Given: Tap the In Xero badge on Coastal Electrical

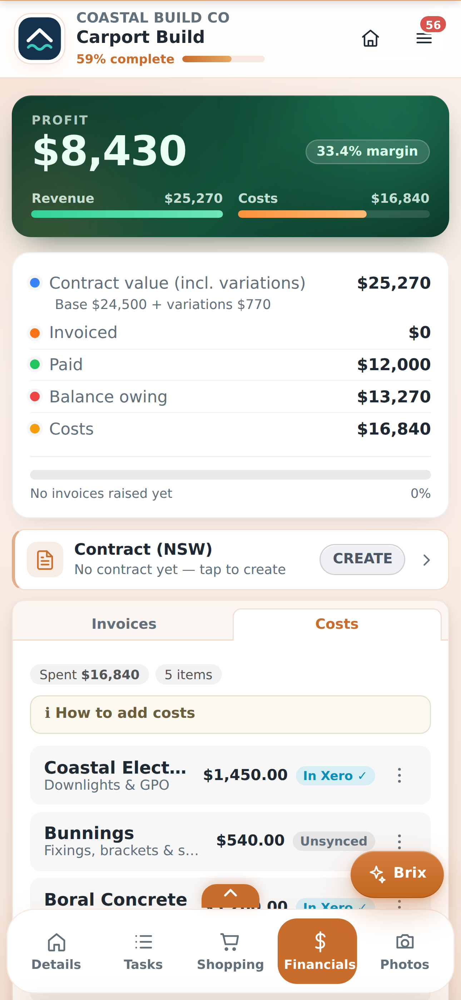Looking at the screenshot, I should [x=335, y=776].
